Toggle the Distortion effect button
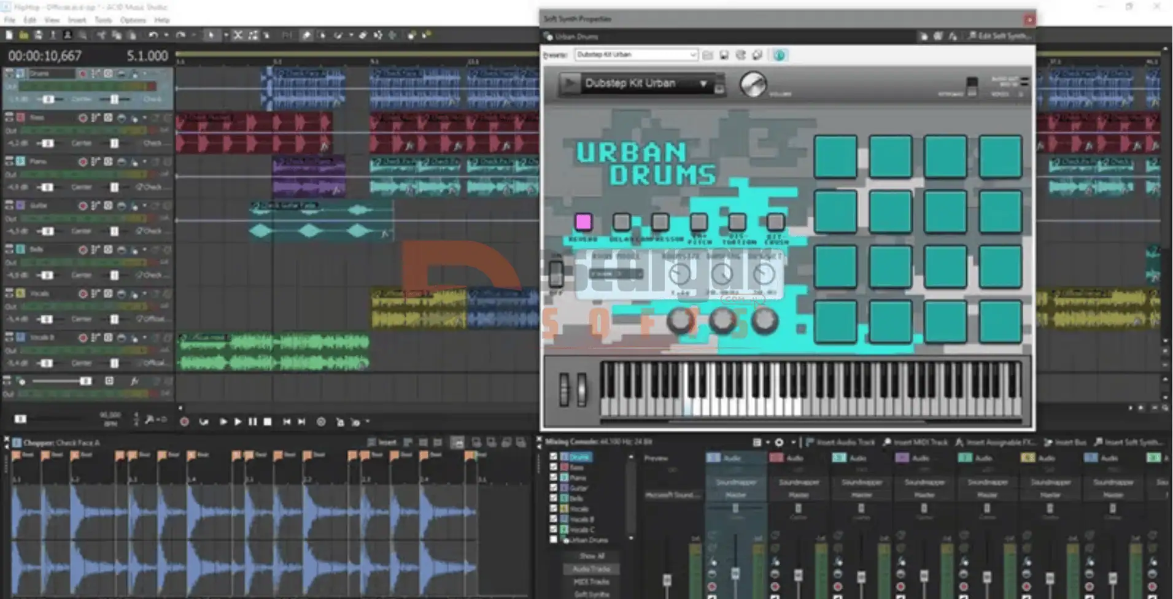Image resolution: width=1173 pixels, height=599 pixels. (x=737, y=222)
